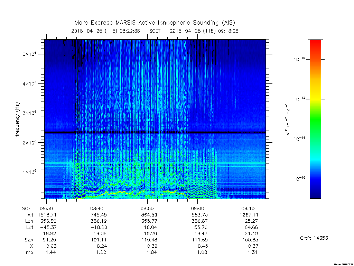
Task: Select the 5×10⁶ frequency axis label
Action: point(29,54)
